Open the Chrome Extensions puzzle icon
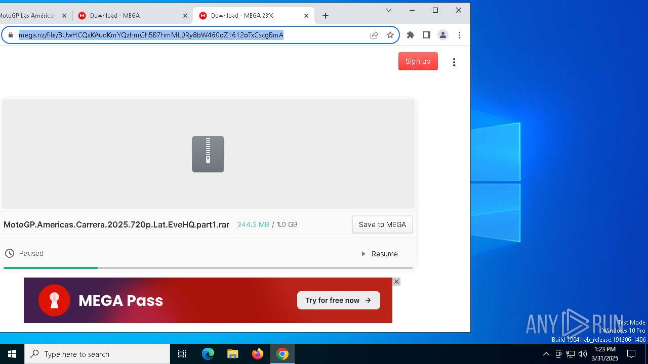 [x=411, y=35]
